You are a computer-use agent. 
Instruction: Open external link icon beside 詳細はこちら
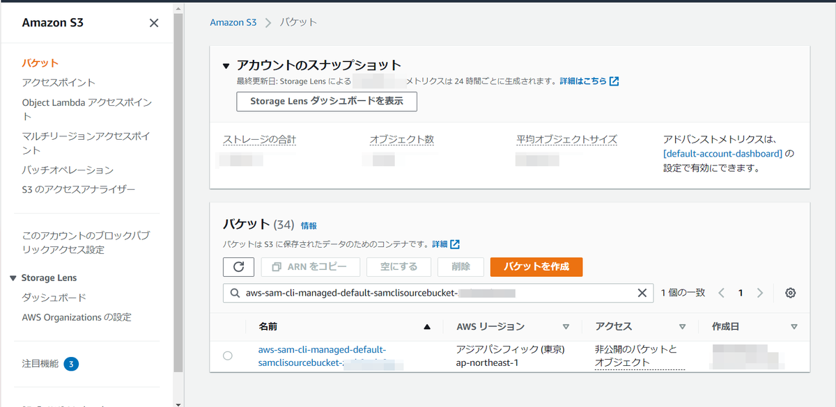(614, 81)
